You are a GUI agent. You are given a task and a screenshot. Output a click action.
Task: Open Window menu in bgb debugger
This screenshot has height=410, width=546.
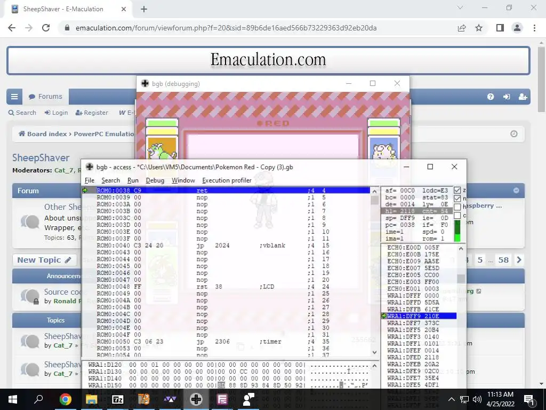click(x=183, y=180)
